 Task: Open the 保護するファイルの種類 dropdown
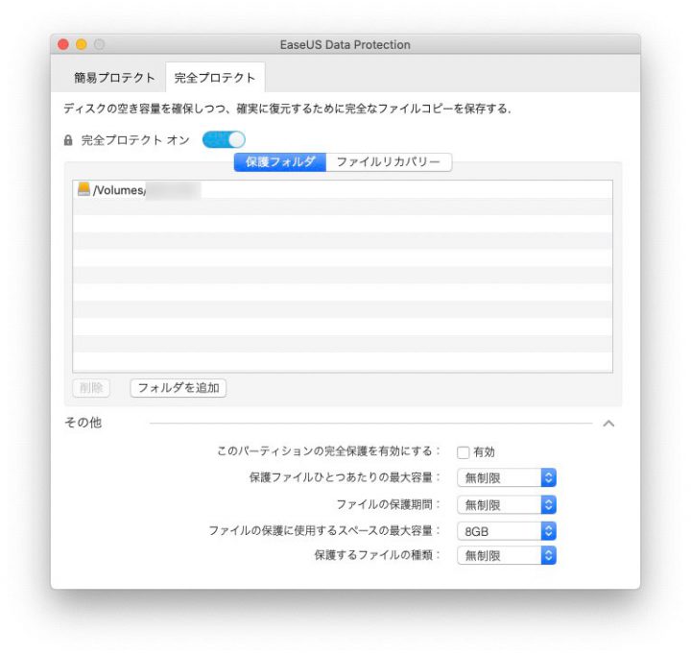507,555
